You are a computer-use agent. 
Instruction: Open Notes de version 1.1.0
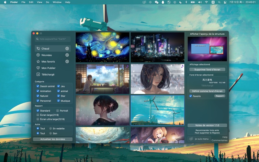click(207, 125)
